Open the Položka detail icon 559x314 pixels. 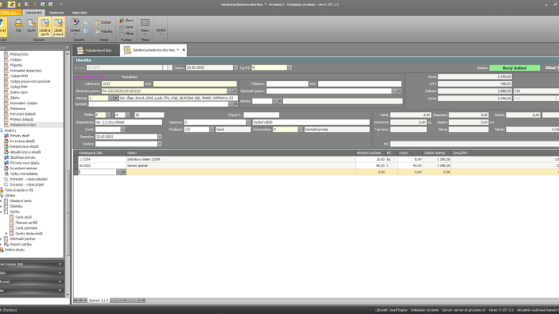[x=103, y=31]
